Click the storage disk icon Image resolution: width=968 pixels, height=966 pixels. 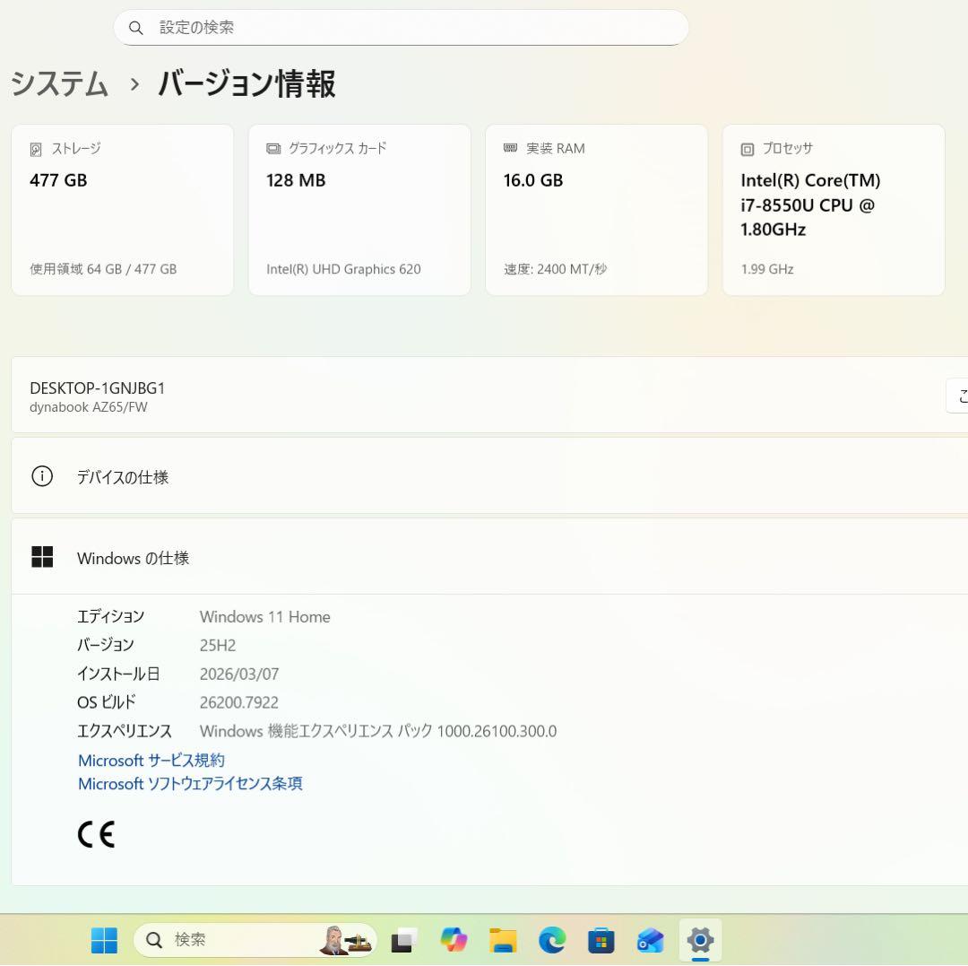click(36, 149)
